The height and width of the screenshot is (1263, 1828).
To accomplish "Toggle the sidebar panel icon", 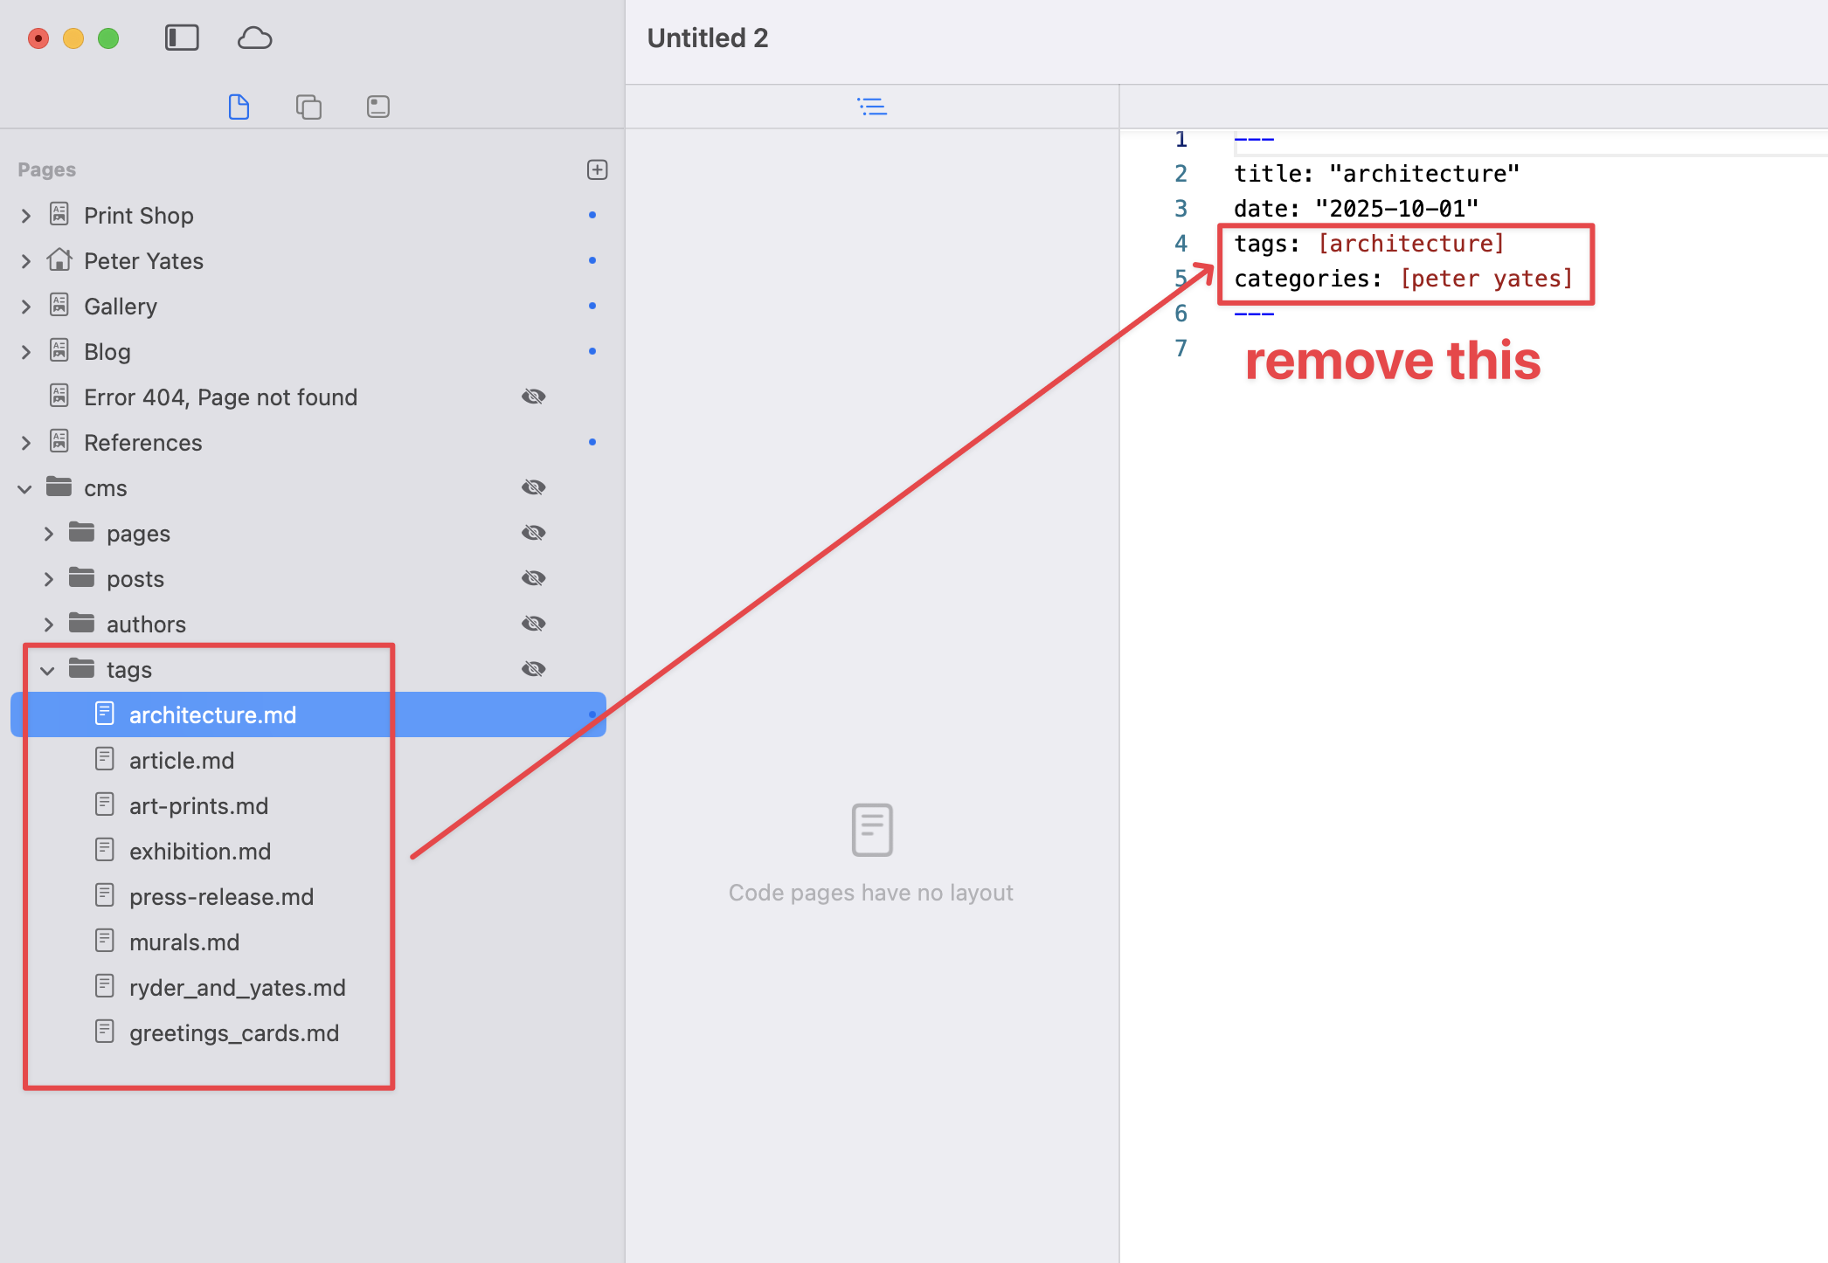I will click(182, 38).
